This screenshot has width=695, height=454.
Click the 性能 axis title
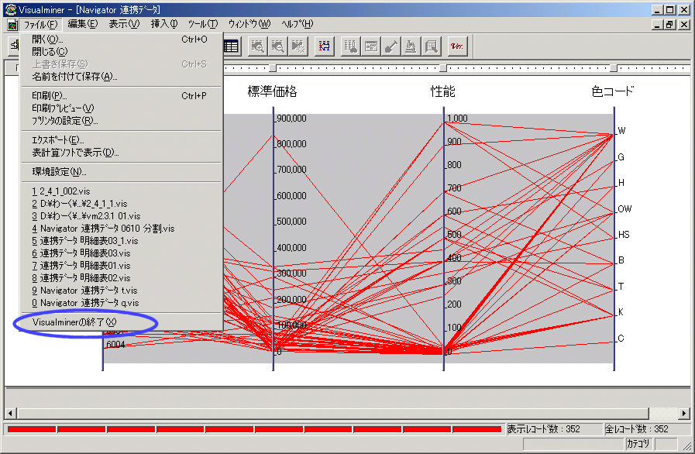click(443, 91)
